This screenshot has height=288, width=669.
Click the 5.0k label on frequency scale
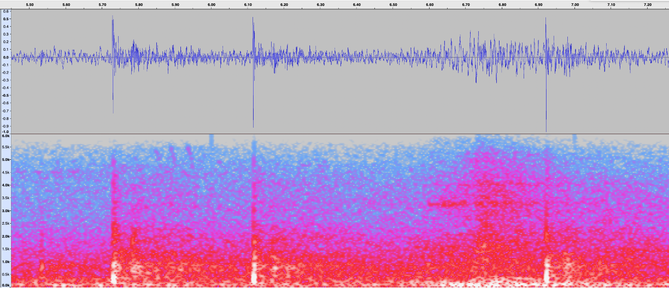6,160
